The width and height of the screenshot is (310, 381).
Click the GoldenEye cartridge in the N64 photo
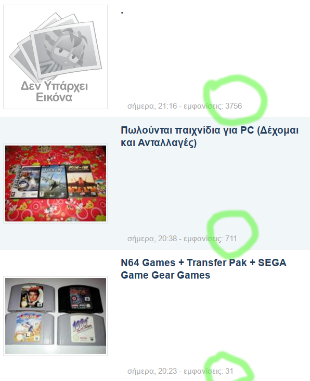(31, 297)
